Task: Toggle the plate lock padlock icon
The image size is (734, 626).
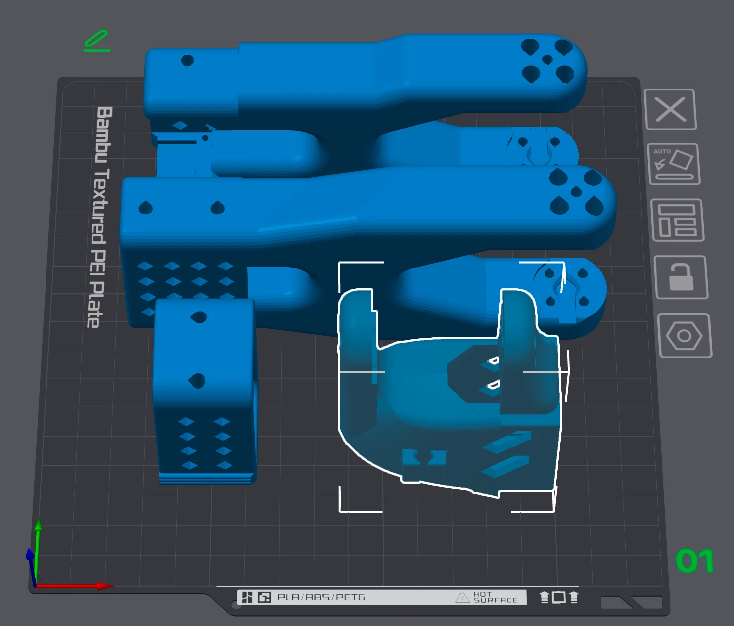Action: [681, 277]
